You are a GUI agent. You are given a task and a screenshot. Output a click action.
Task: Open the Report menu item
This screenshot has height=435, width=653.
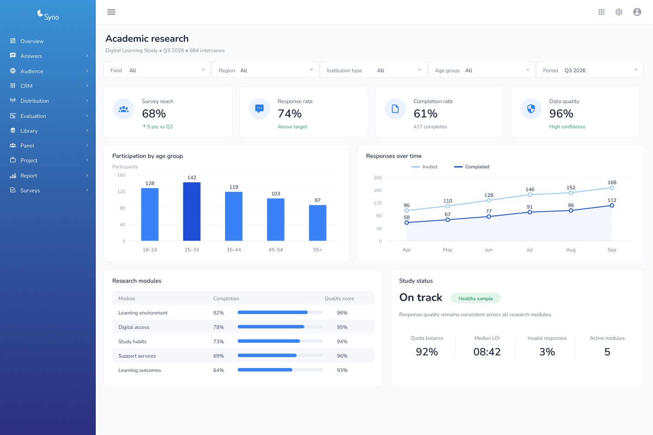point(48,175)
